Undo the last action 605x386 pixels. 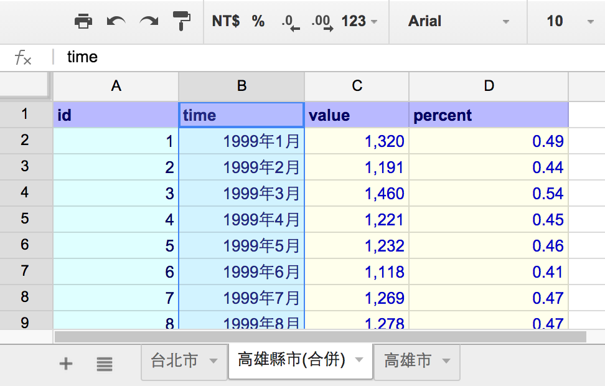click(116, 21)
